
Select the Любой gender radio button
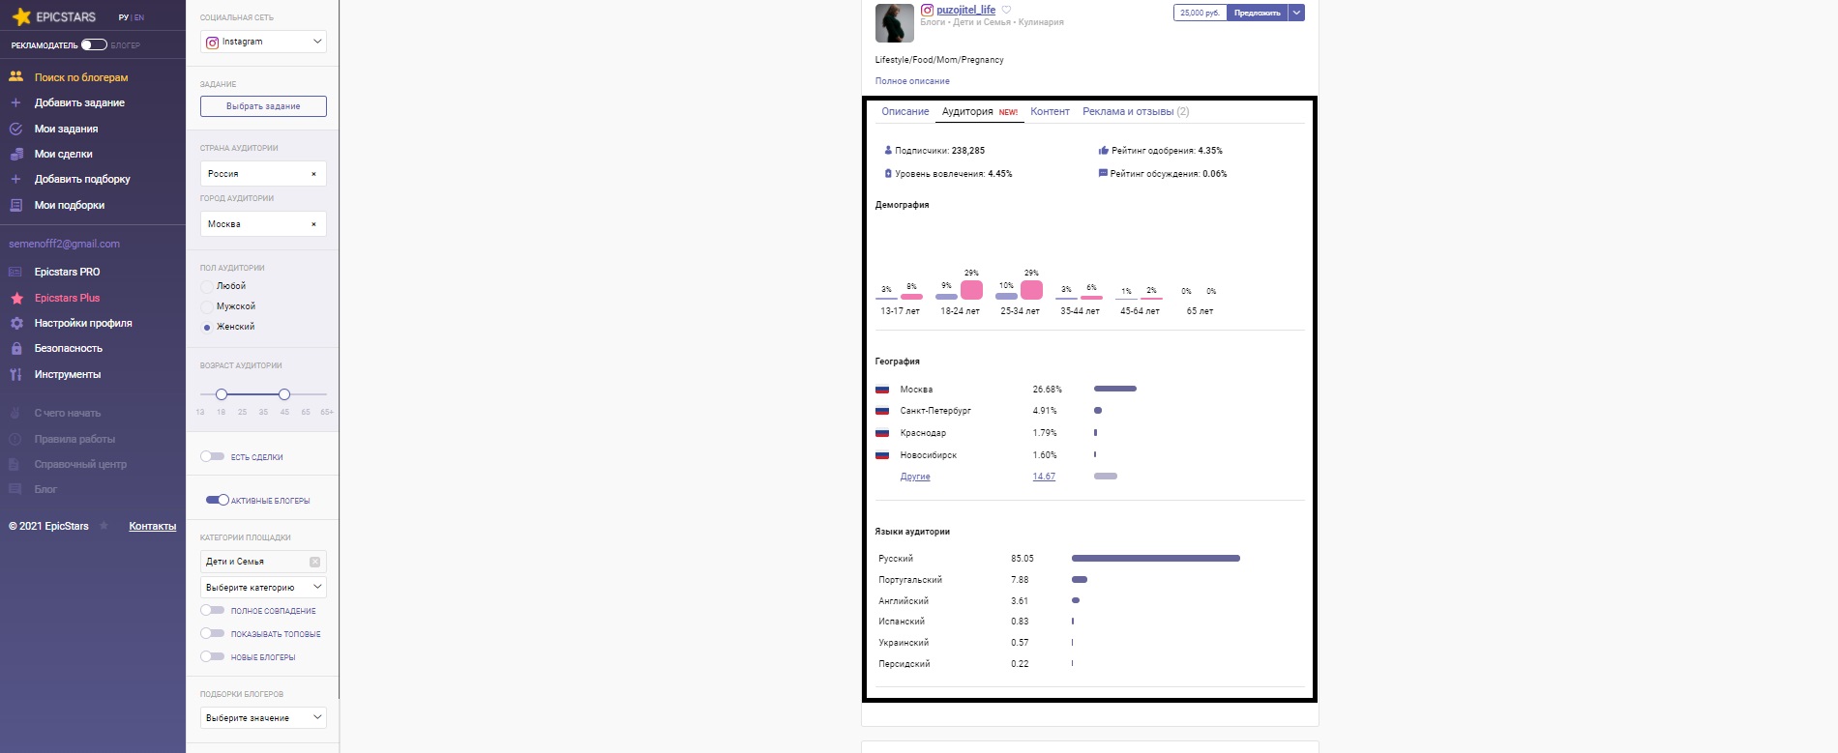coord(206,286)
